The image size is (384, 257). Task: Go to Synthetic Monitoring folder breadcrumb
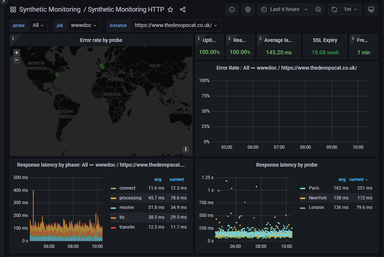50,9
